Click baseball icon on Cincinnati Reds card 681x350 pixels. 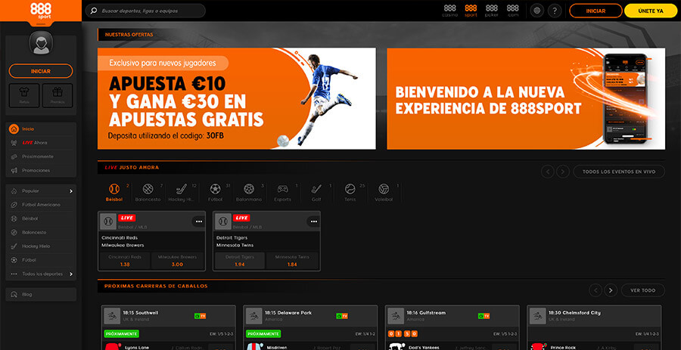pos(108,221)
